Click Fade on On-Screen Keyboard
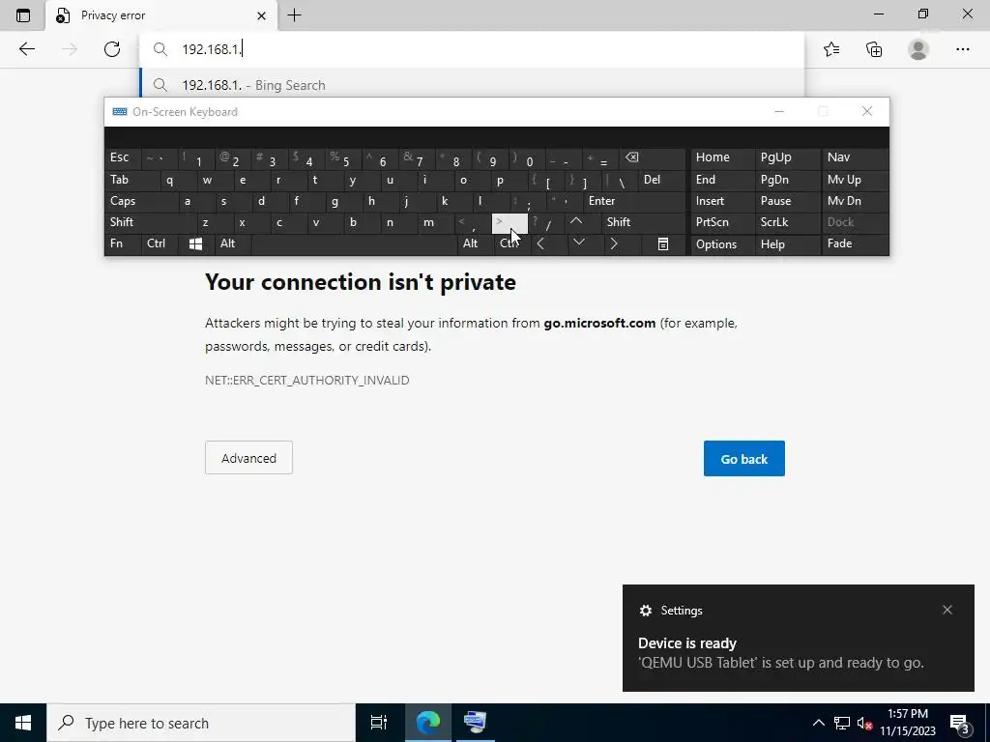 pyautogui.click(x=855, y=244)
